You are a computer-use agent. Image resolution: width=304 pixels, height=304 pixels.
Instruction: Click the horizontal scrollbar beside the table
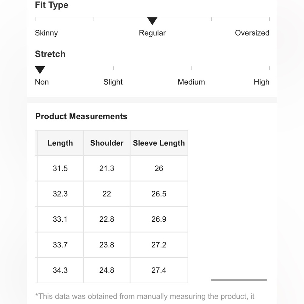click(x=239, y=280)
